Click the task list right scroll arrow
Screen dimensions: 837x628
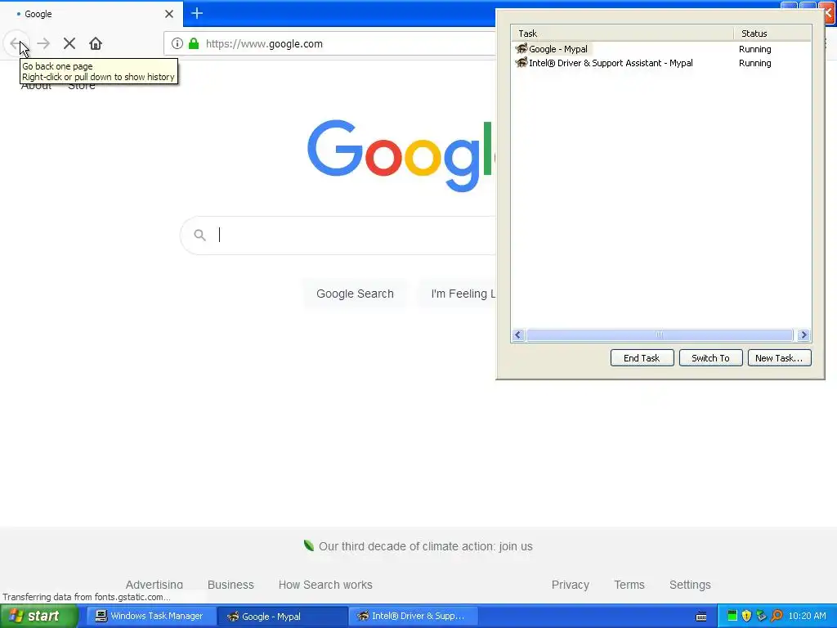point(803,334)
